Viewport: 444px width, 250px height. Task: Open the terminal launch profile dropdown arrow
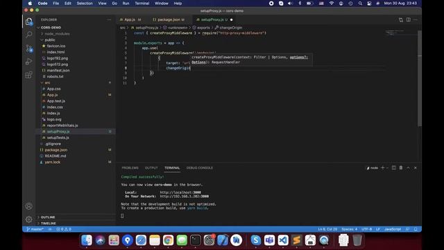coord(387,168)
